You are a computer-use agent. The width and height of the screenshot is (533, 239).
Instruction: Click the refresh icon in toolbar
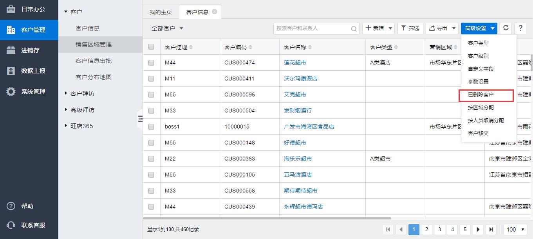click(x=506, y=28)
